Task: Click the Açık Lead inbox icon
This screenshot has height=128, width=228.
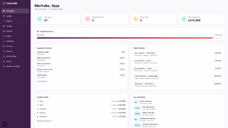Action: pyautogui.click(x=40, y=19)
